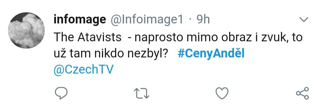318x112 pixels.
Task: Show more actions for infomage's tweet
Action: [x=304, y=20]
